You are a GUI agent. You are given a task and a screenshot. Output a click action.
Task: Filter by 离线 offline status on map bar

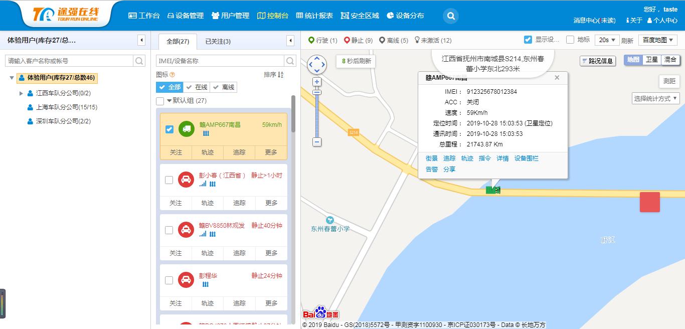coord(394,40)
